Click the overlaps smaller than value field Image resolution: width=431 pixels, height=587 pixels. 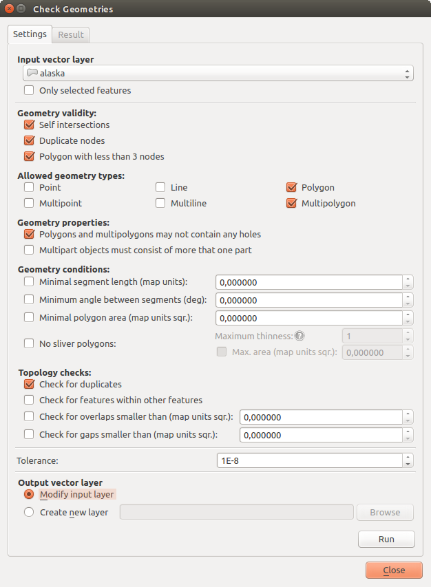(320, 417)
